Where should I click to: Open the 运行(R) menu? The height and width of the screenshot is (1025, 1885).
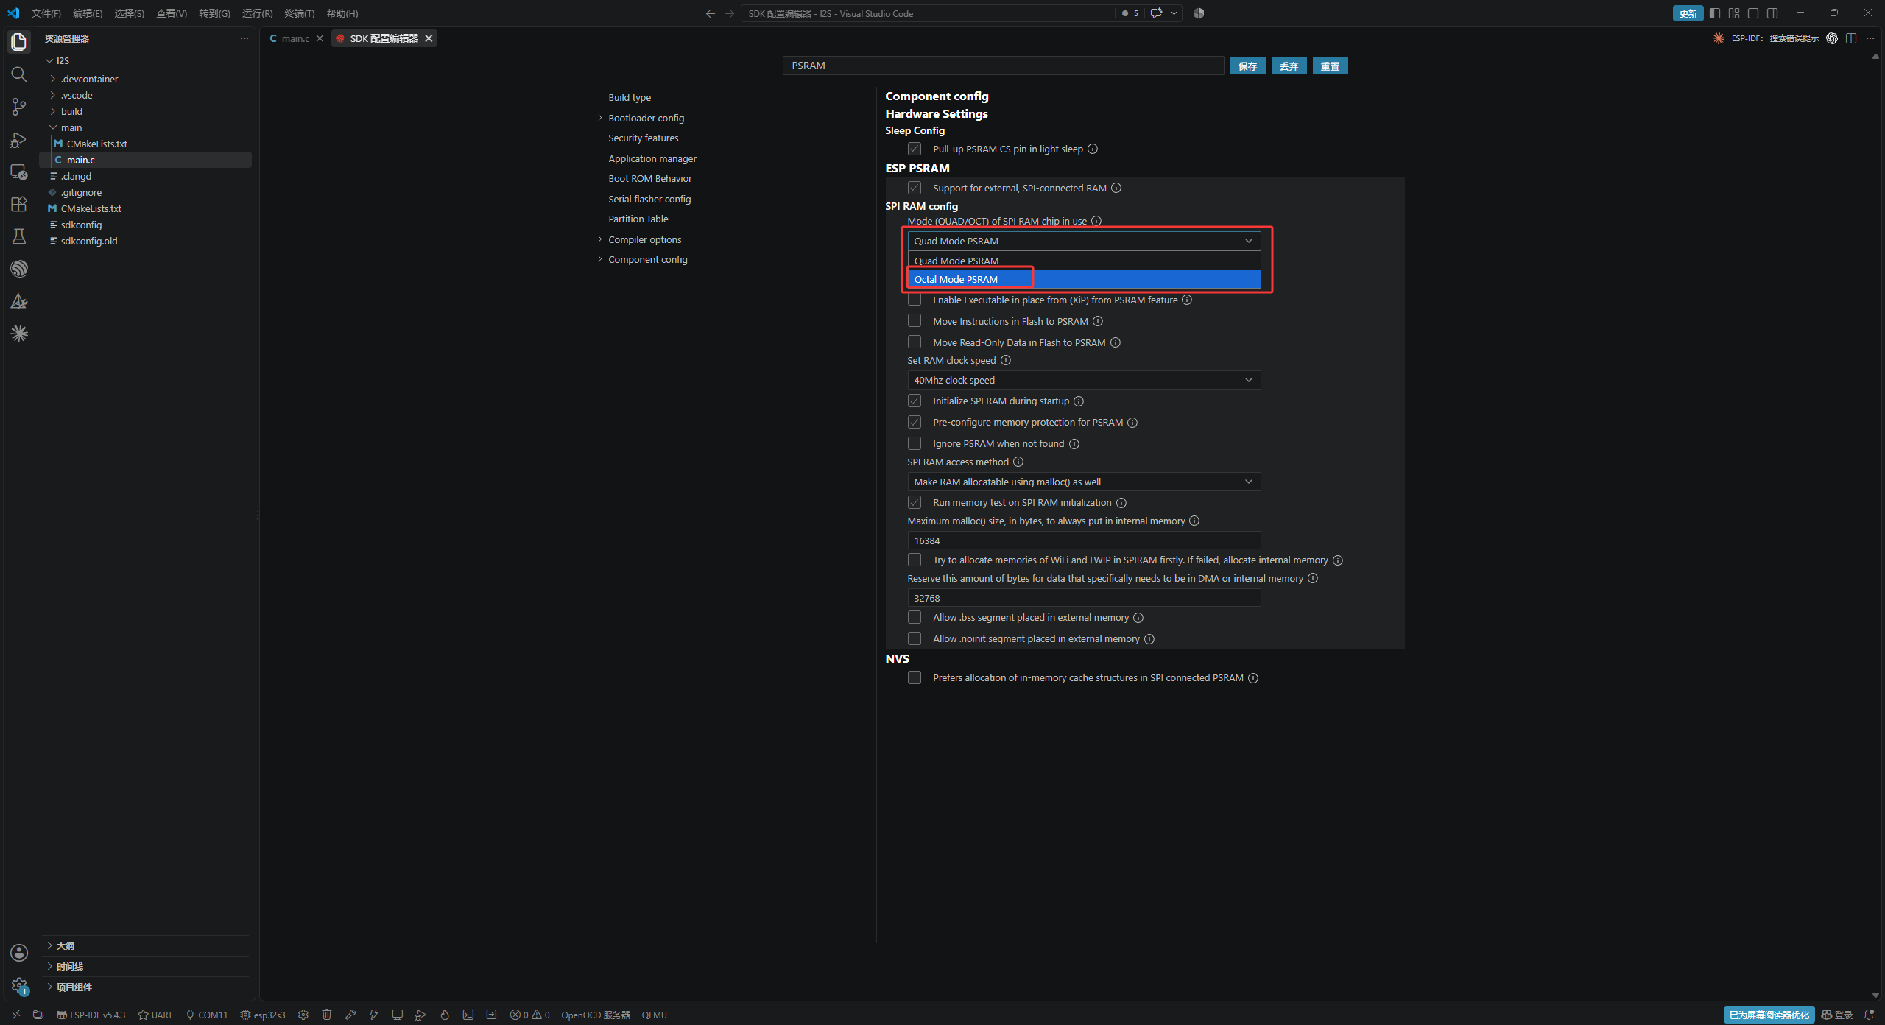tap(257, 13)
